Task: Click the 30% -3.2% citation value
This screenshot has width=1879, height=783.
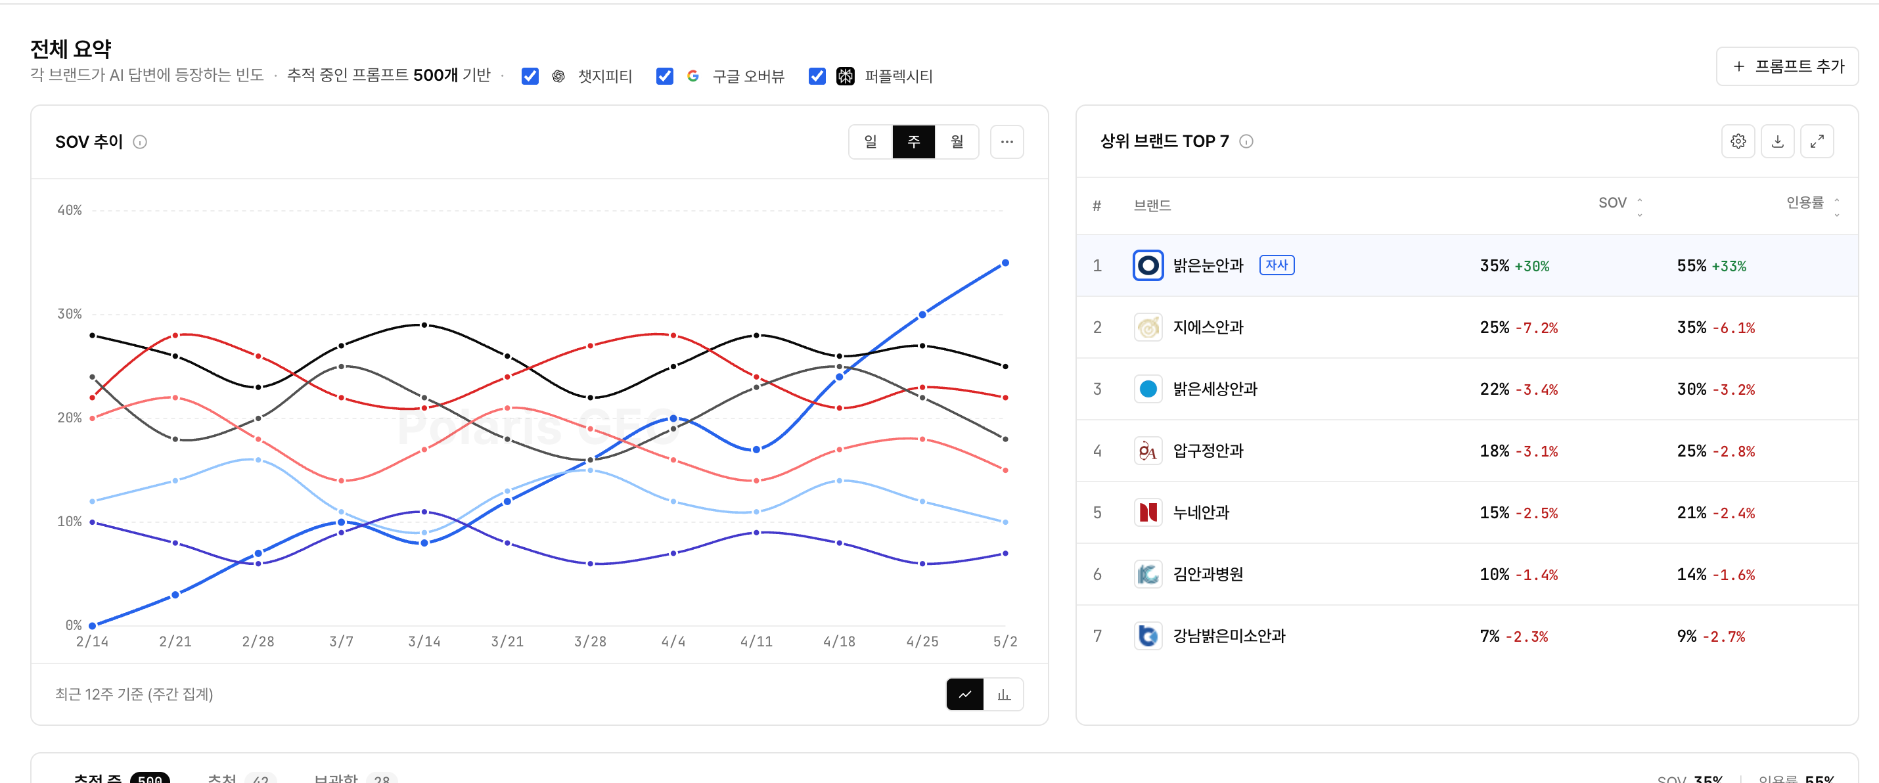Action: [1715, 390]
